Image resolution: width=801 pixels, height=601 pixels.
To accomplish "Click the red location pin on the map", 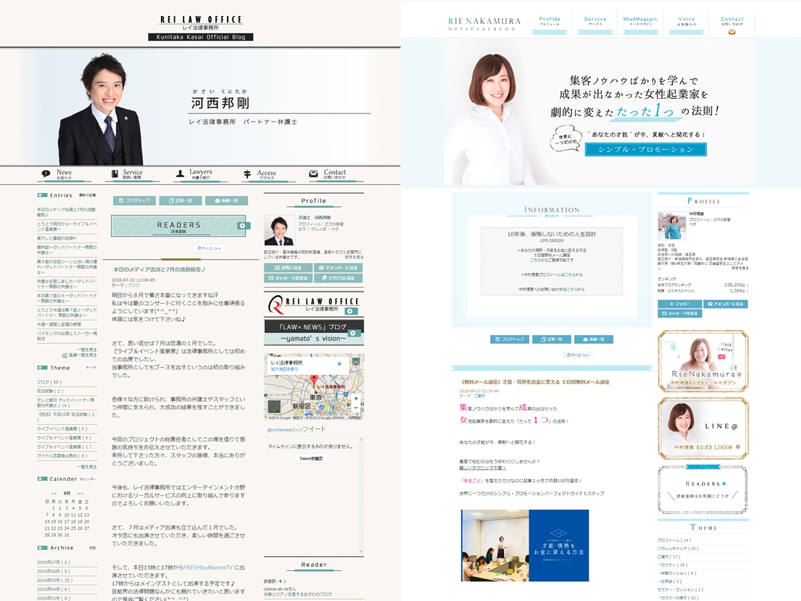I will (313, 381).
